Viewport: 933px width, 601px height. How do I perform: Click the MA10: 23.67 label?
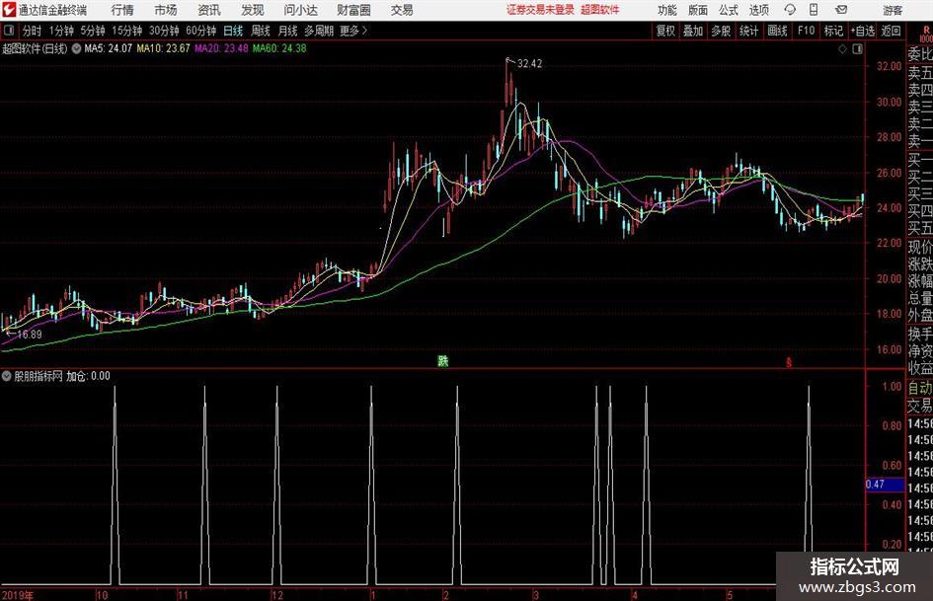163,48
